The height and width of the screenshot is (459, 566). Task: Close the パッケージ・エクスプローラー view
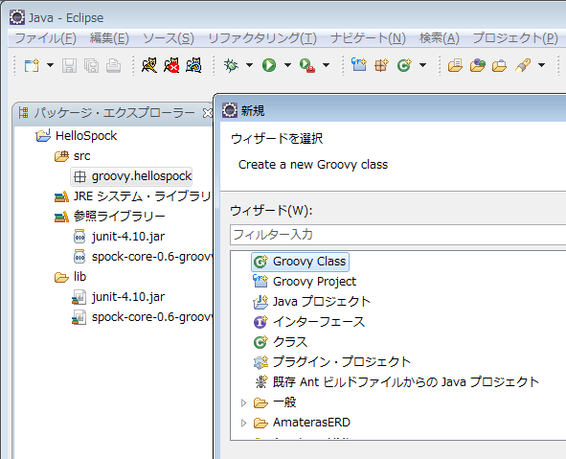208,113
